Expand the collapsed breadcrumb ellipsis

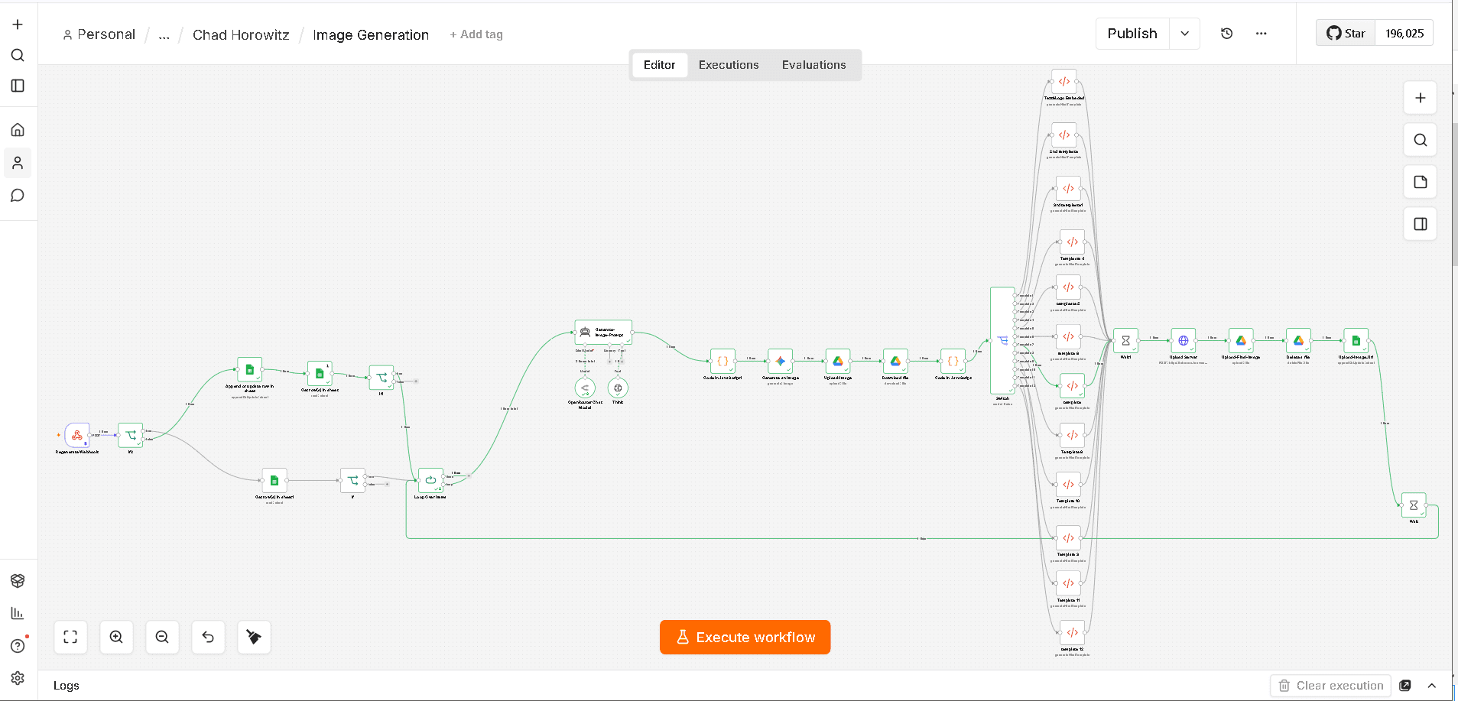164,34
